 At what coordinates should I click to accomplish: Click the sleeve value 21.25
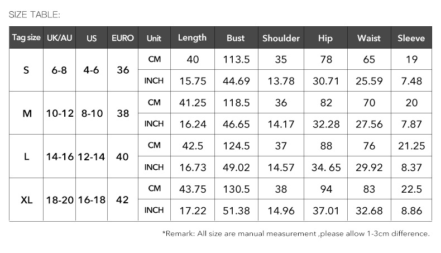click(411, 146)
